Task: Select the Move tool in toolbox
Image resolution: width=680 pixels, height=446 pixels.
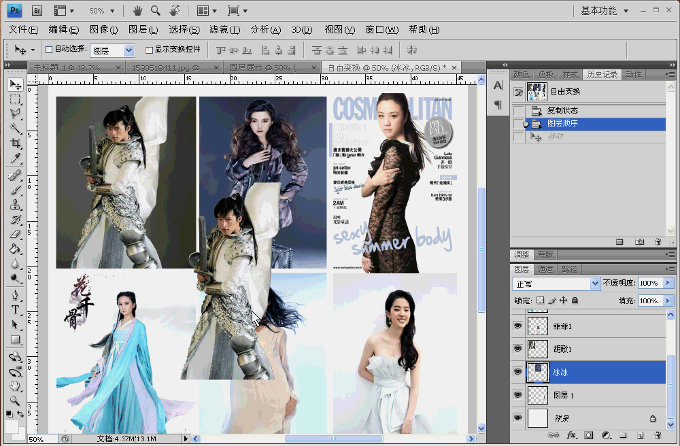Action: point(15,84)
